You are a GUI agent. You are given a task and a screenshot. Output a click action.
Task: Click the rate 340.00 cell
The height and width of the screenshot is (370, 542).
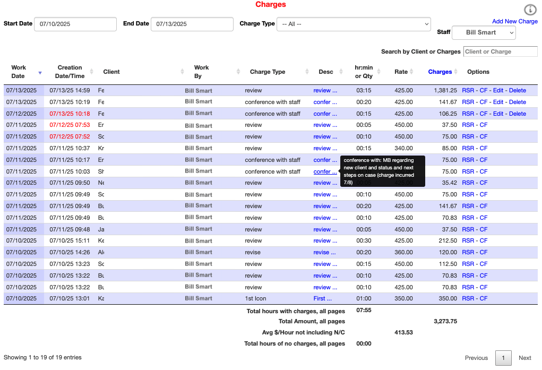point(403,148)
